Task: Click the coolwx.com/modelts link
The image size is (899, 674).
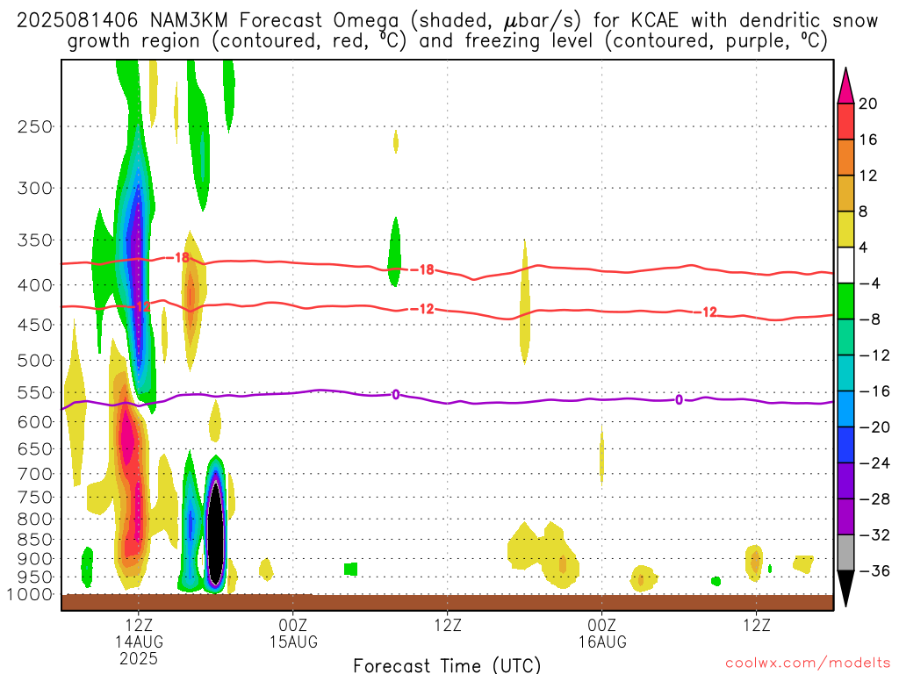Action: pos(808,663)
